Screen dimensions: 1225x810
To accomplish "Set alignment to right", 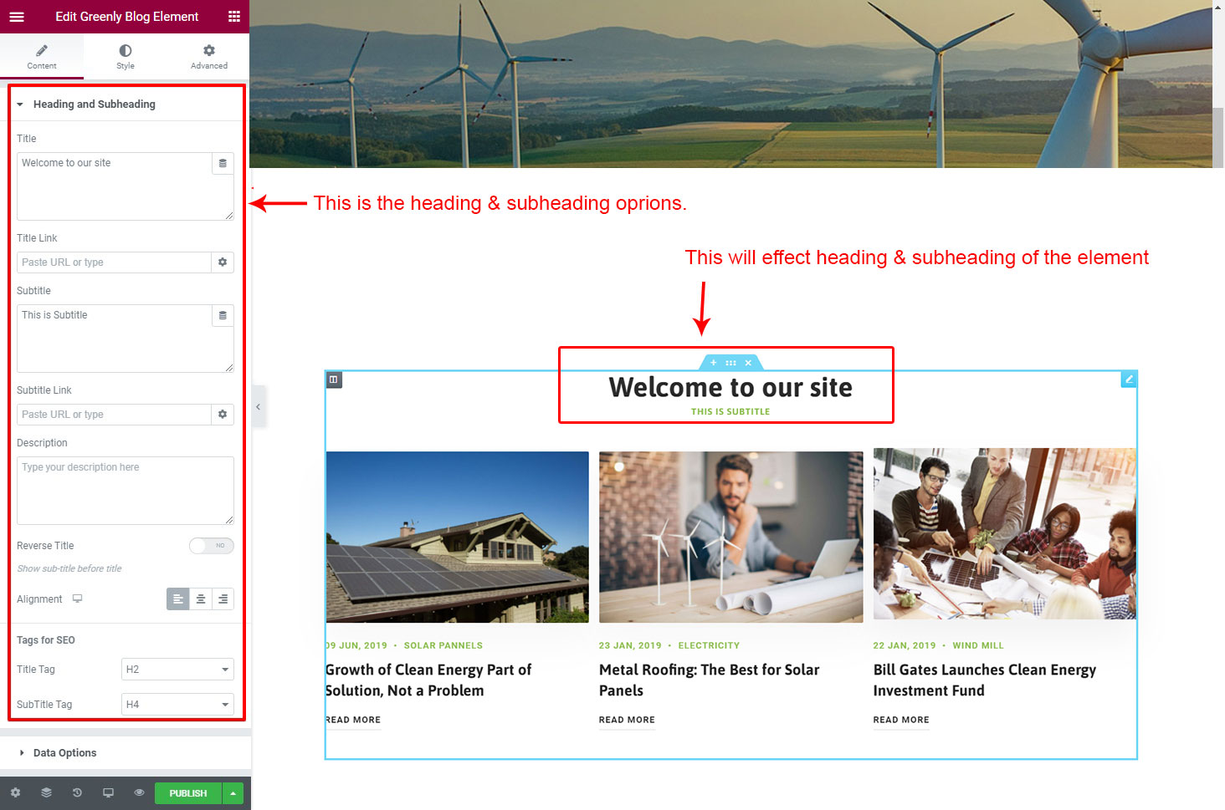I will coord(223,599).
